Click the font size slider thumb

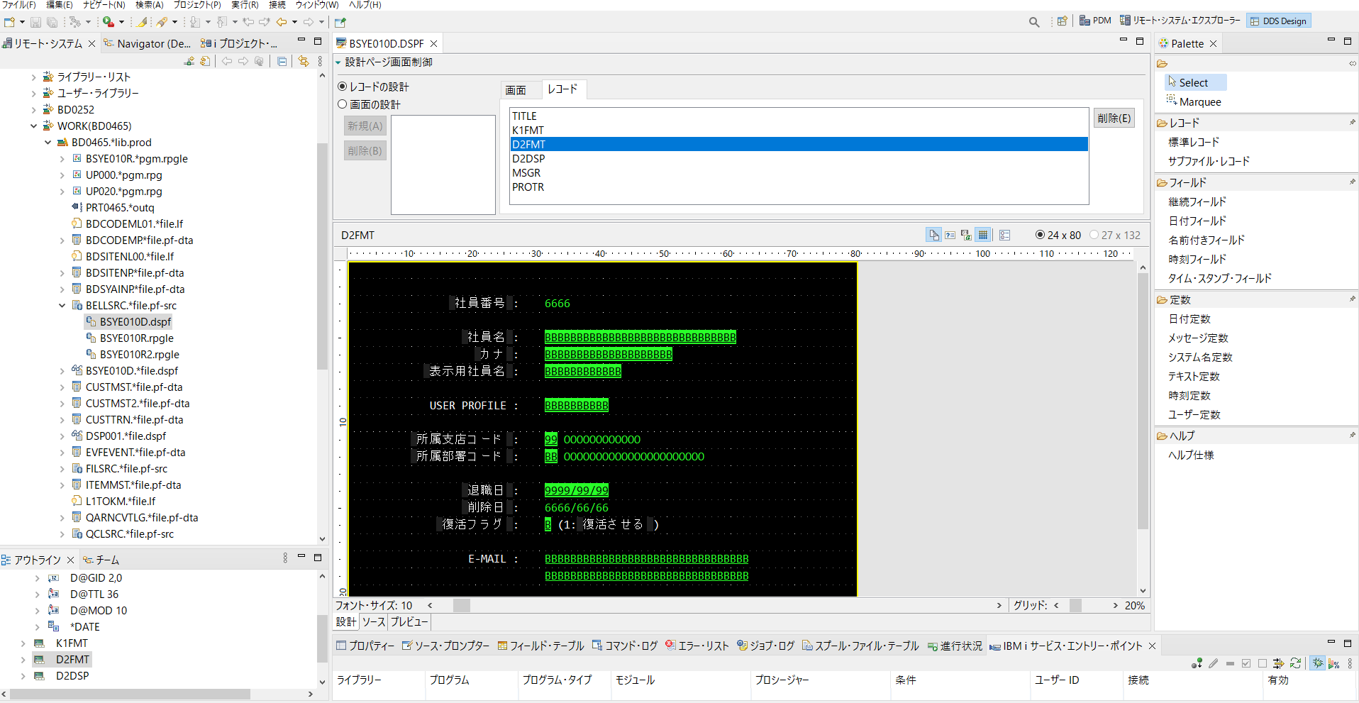click(x=462, y=605)
